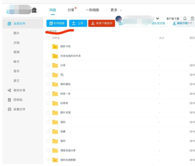Image resolution: width=195 pixels, height=166 pixels.
Task: Check the box for 终老一生 folder
Action: [x=48, y=94]
